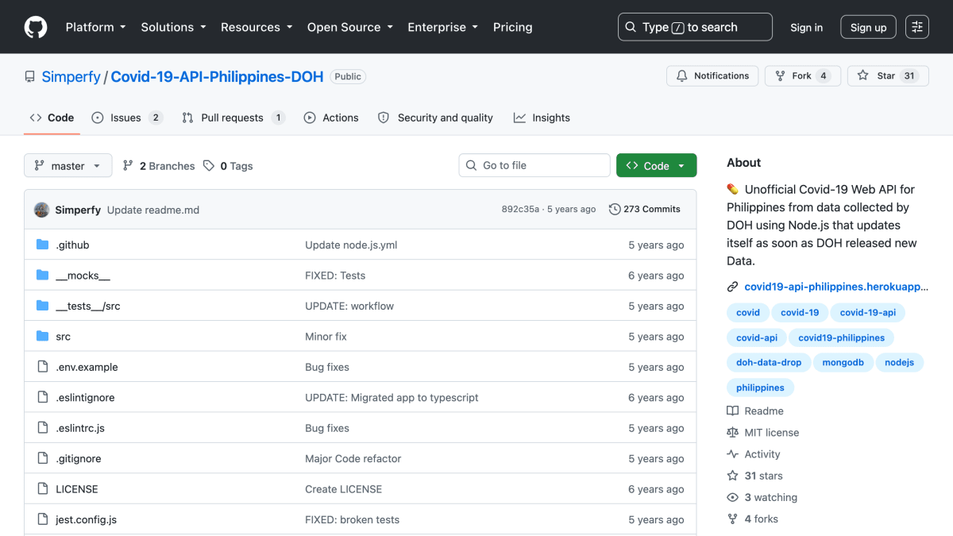
Task: Select the nodejs topic tag
Action: [x=899, y=363]
